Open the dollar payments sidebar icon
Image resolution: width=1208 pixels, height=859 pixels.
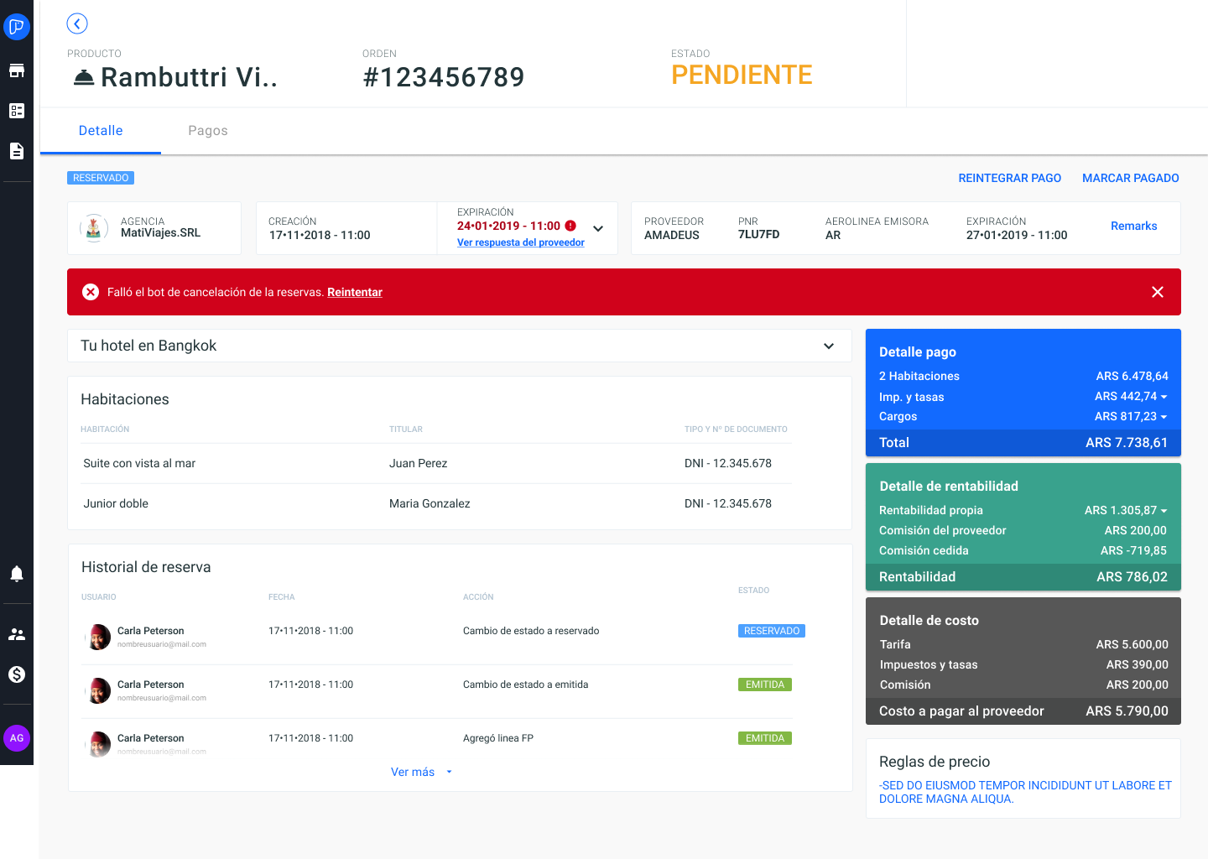coord(17,674)
